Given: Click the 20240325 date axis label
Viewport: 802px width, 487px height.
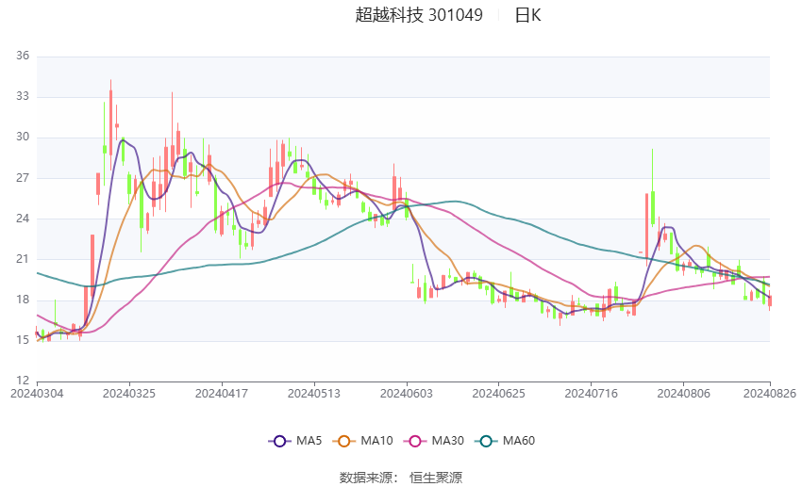Looking at the screenshot, I should point(129,394).
